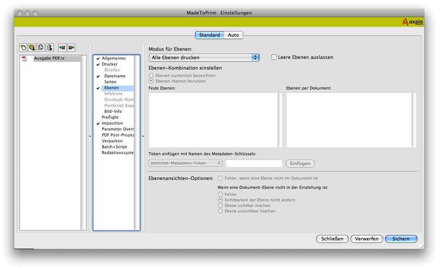Select the PostScript Export category
The height and width of the screenshot is (268, 444).
tap(119, 105)
